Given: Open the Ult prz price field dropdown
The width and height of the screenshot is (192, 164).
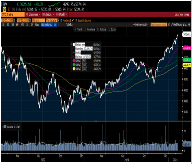Looking at the screenshot, I should pyautogui.click(x=38, y=20).
